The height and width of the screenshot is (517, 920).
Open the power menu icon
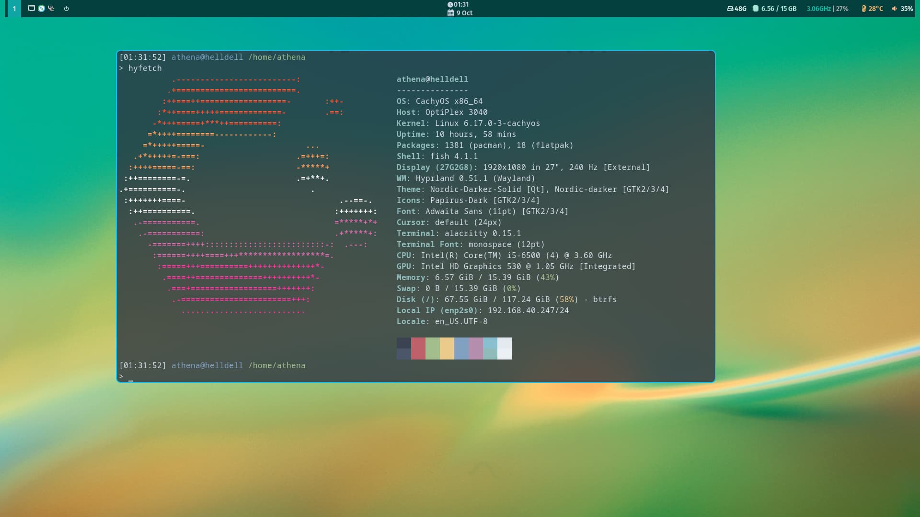(x=66, y=9)
